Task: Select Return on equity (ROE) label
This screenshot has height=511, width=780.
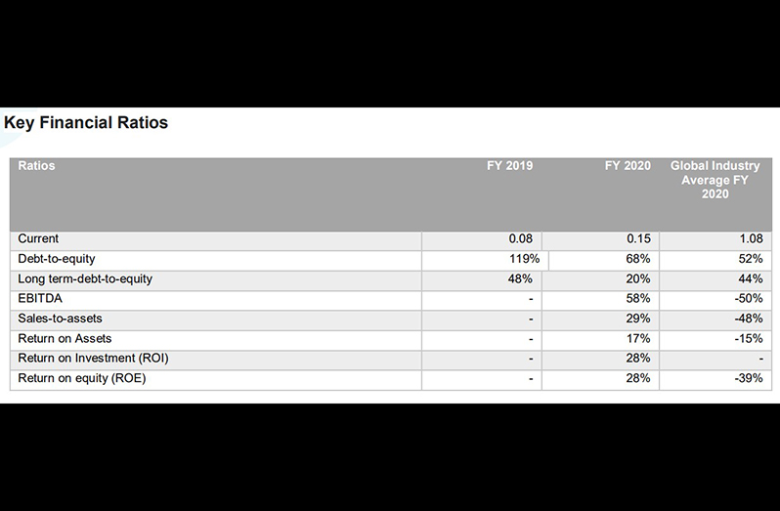Action: coord(81,378)
